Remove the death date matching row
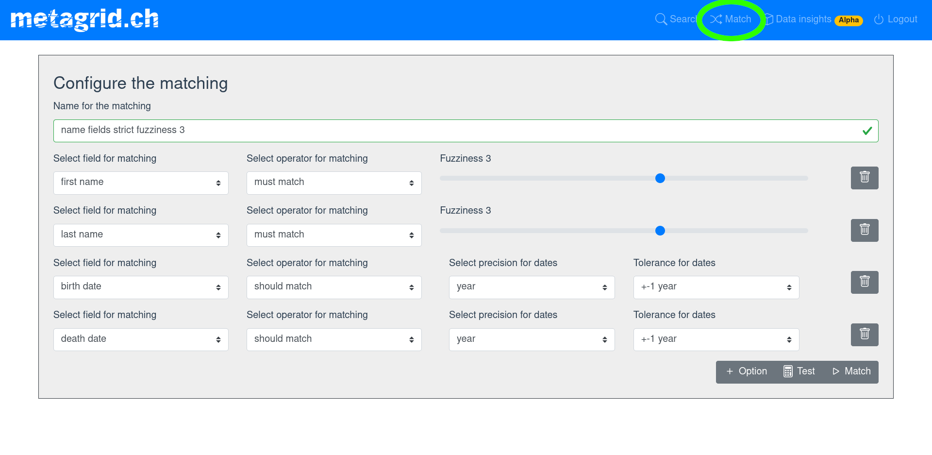The image size is (932, 455). pyautogui.click(x=864, y=335)
